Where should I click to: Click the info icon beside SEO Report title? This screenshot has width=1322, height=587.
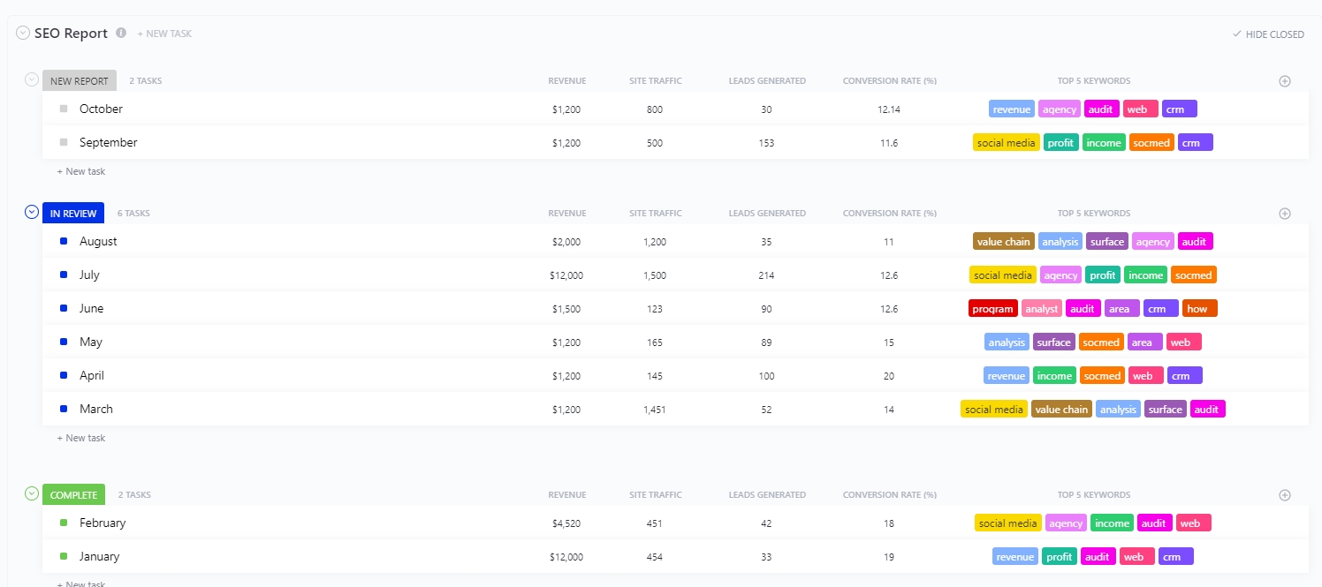121,33
